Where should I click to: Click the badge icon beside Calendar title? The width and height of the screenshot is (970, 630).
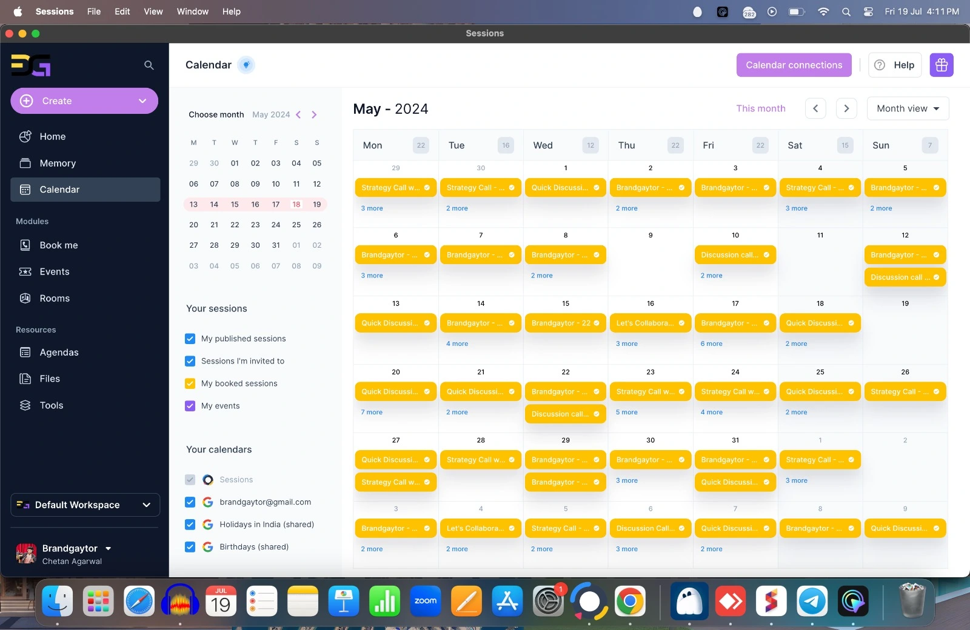[x=246, y=65]
